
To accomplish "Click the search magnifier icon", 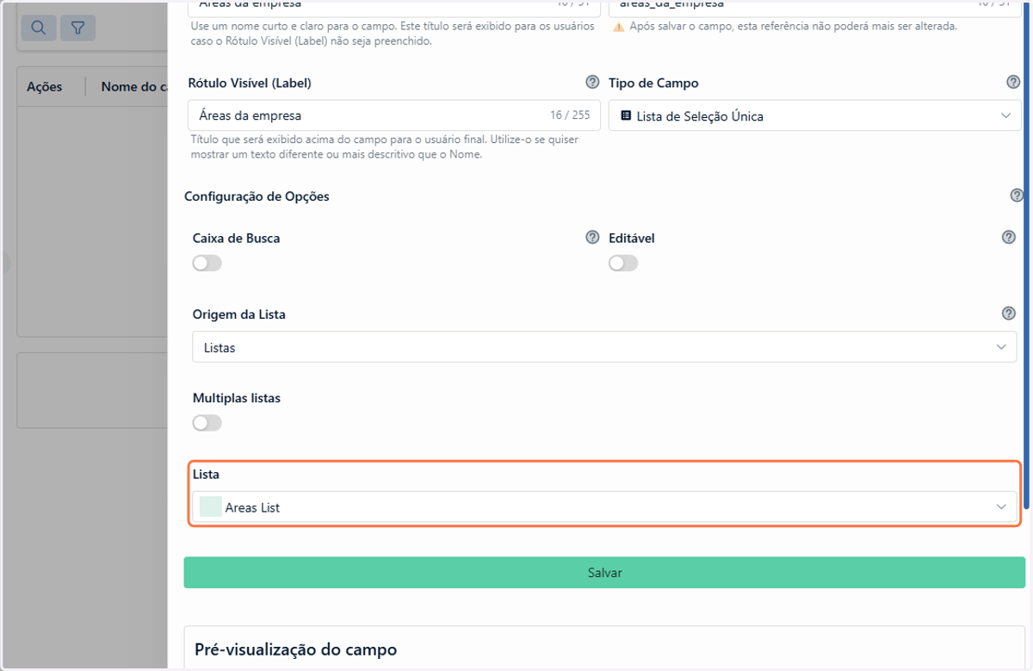I will point(38,28).
